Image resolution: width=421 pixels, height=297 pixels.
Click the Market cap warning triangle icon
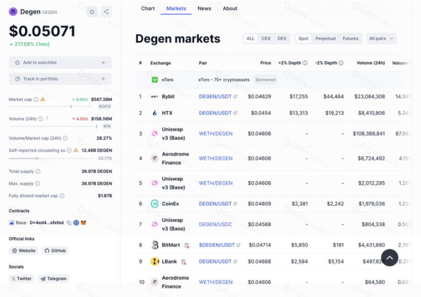[x=43, y=99]
